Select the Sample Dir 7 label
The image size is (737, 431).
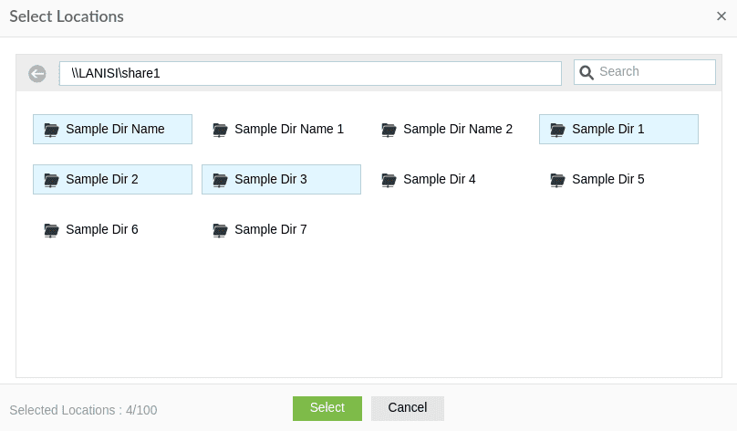(271, 229)
